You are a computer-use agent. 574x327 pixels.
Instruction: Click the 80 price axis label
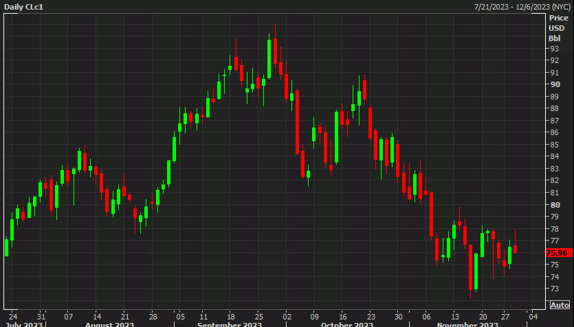click(554, 205)
